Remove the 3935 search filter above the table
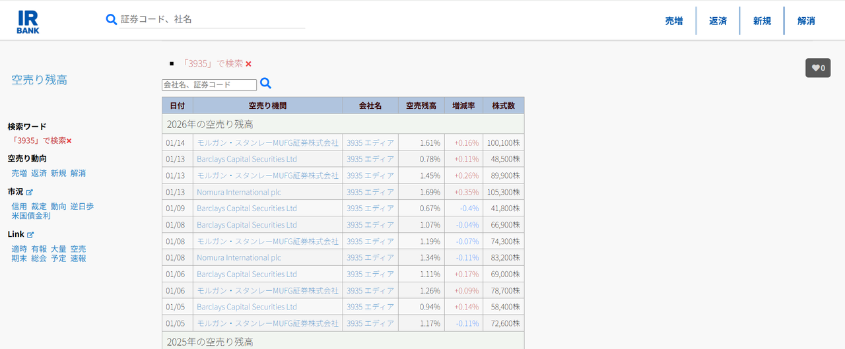Screen dimensions: 845x349 coord(248,64)
